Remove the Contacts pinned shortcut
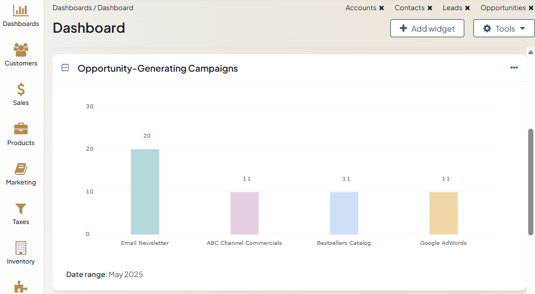The width and height of the screenshot is (535, 294). click(430, 8)
